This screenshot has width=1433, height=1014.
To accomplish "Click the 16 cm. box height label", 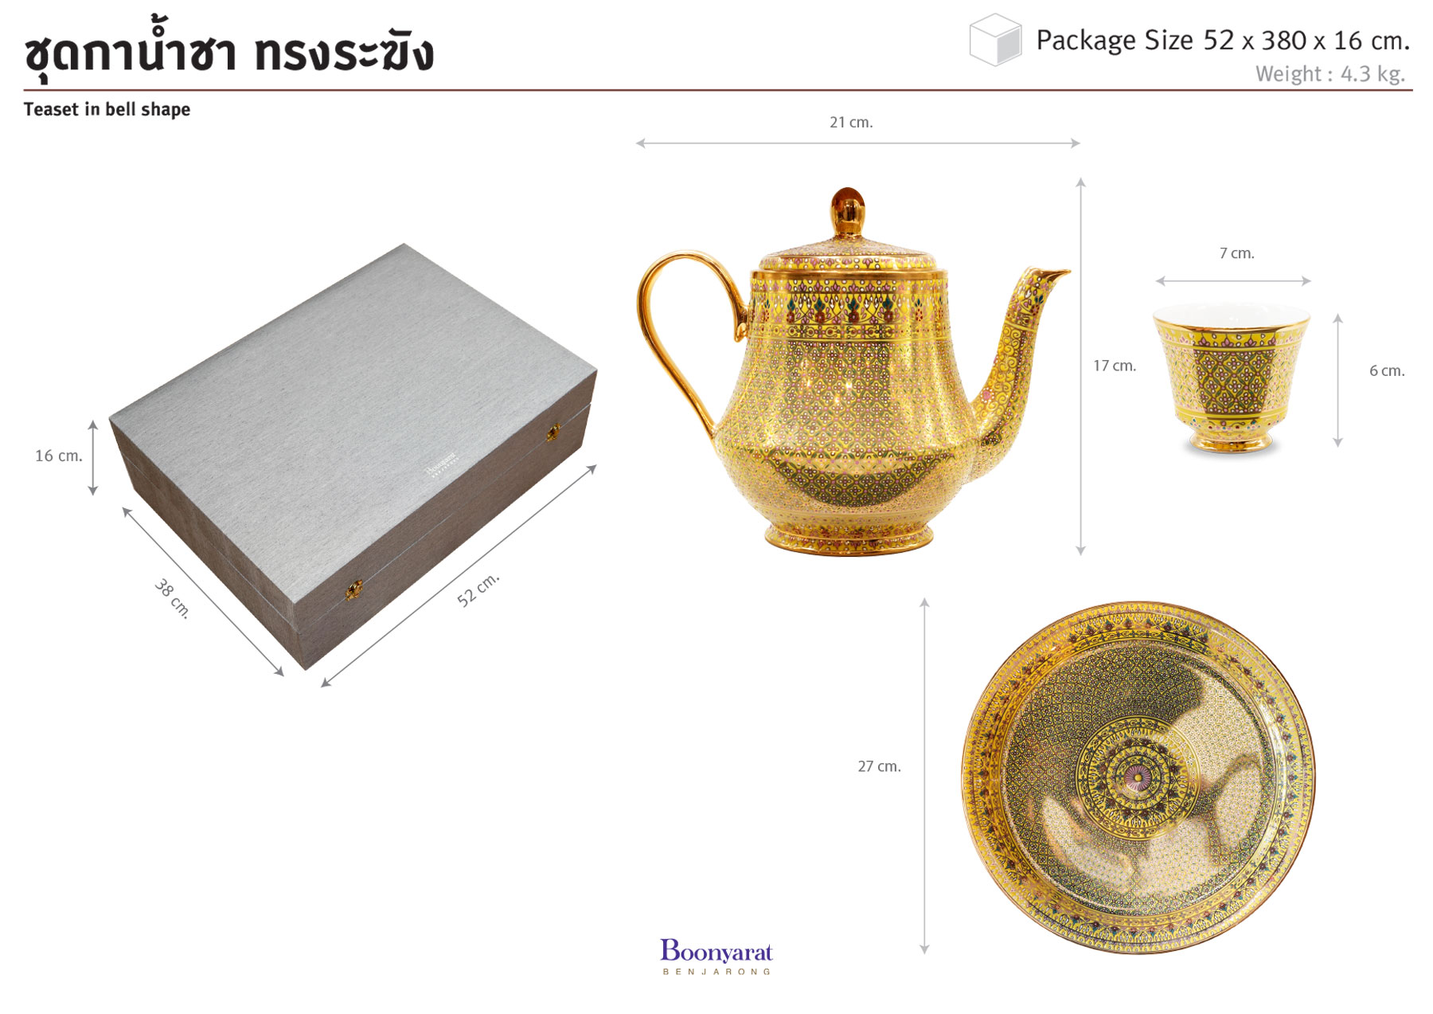I will coord(58,456).
